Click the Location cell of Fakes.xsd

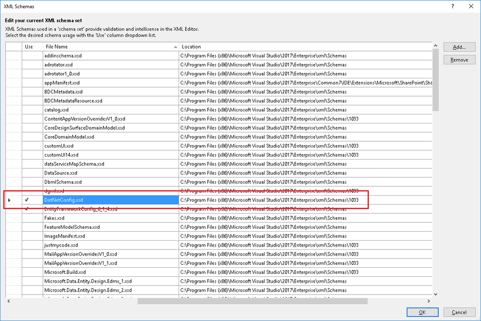(x=305, y=218)
